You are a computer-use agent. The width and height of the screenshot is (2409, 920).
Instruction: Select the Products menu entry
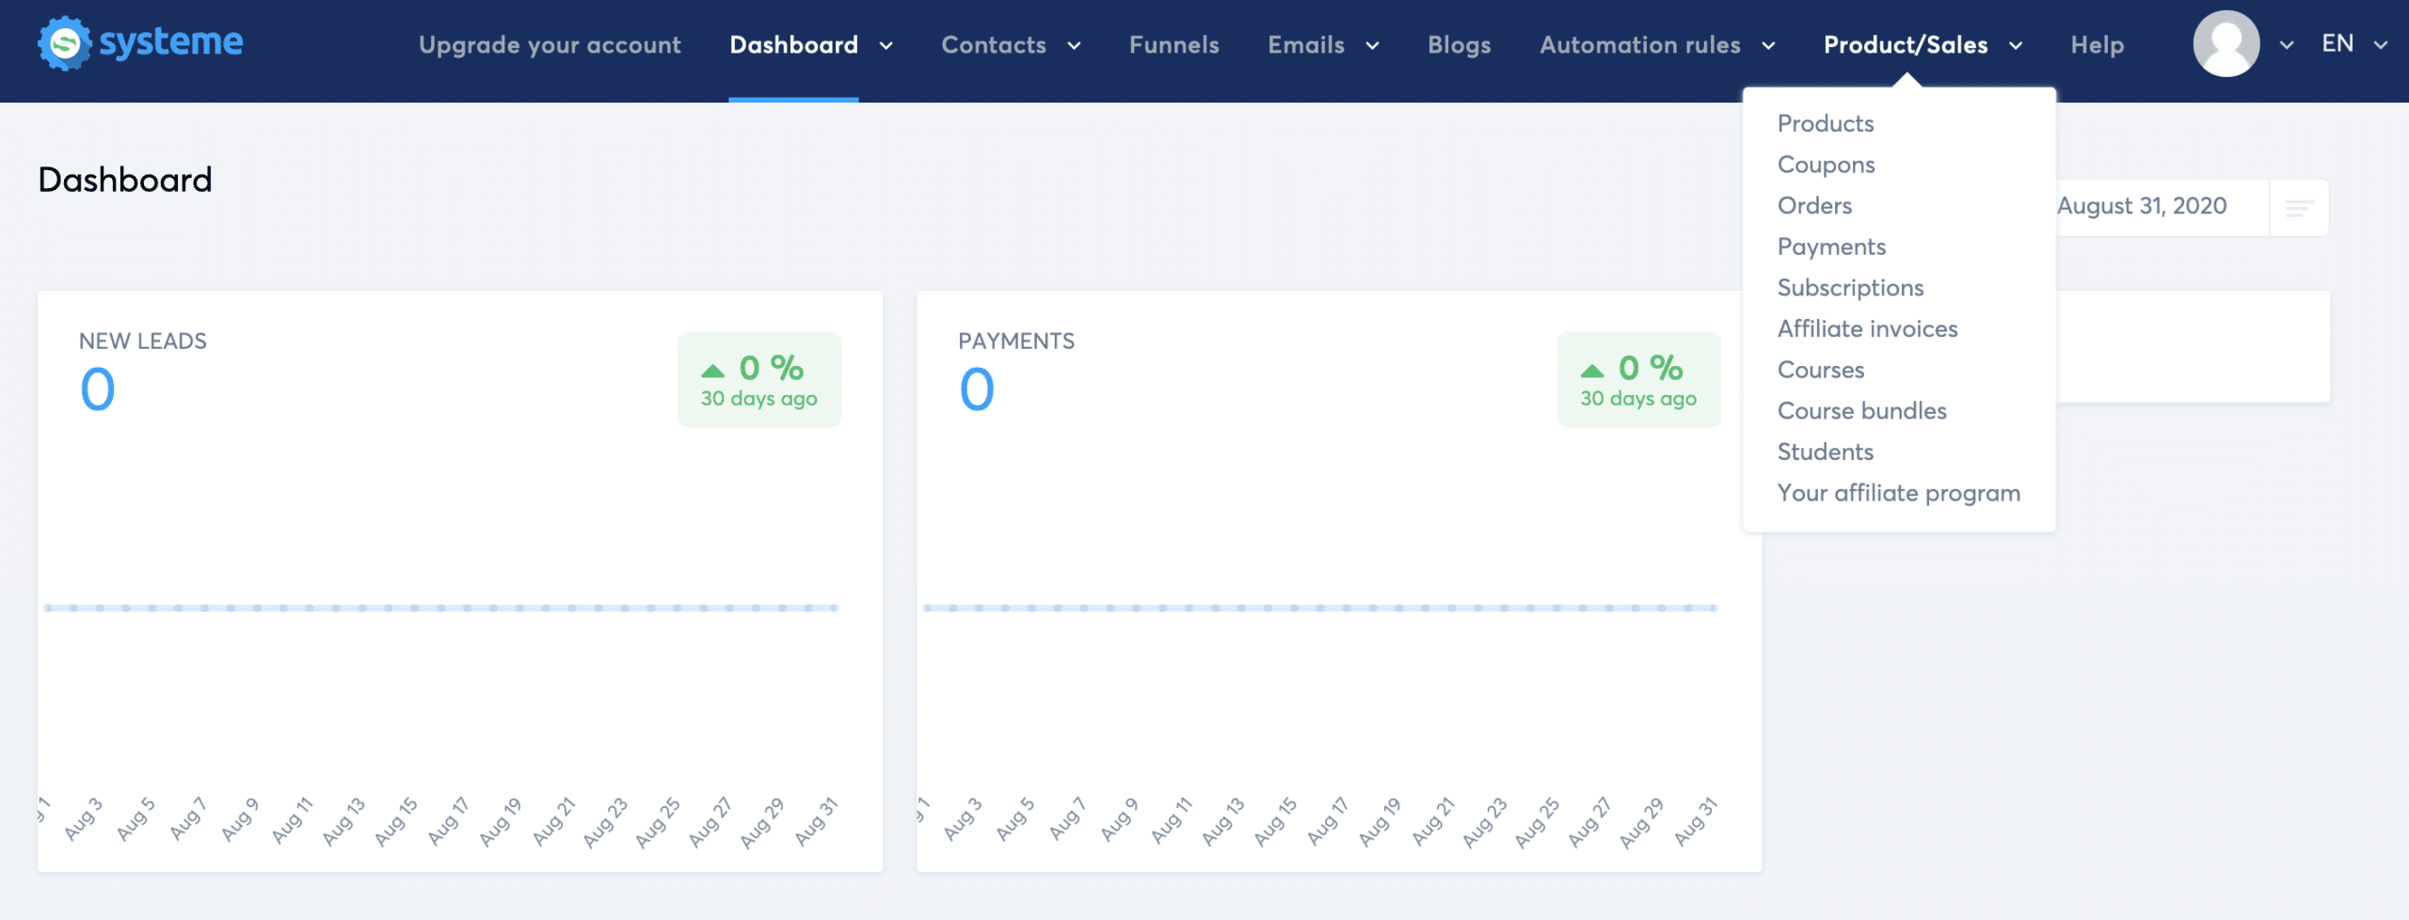click(1825, 122)
